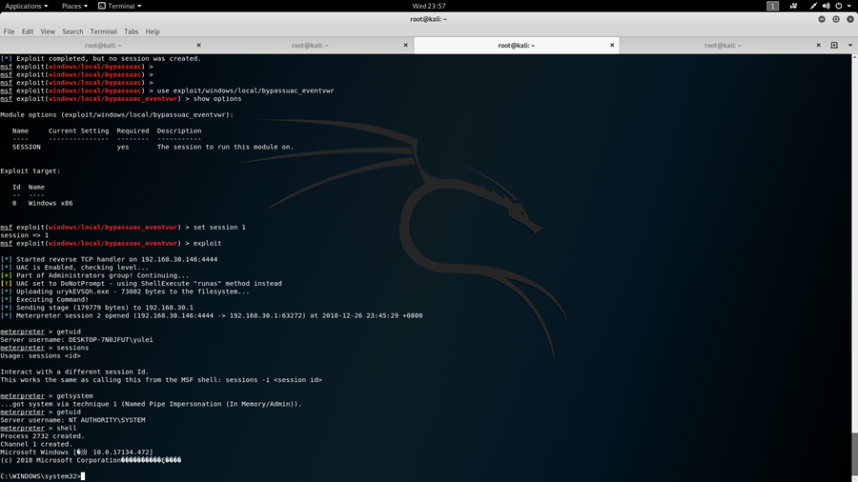Open the View menu
The width and height of the screenshot is (858, 482).
48,31
